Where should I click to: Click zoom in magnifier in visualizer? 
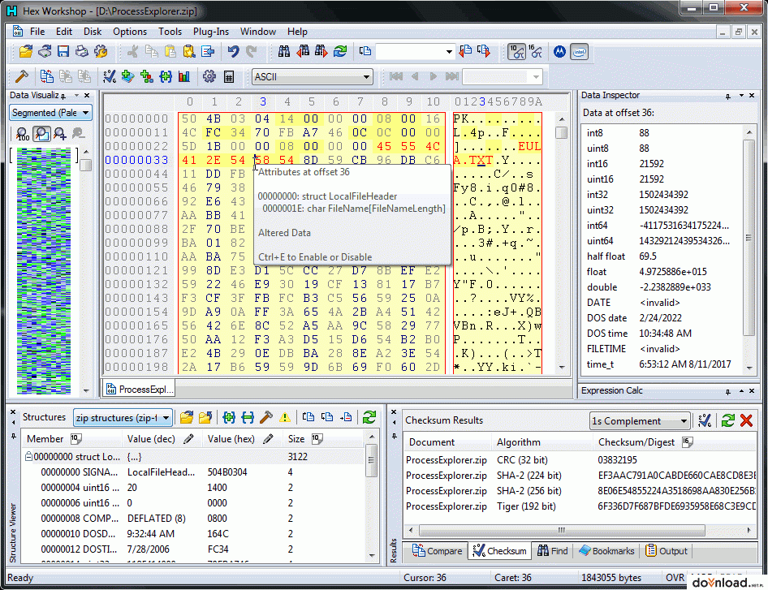60,133
